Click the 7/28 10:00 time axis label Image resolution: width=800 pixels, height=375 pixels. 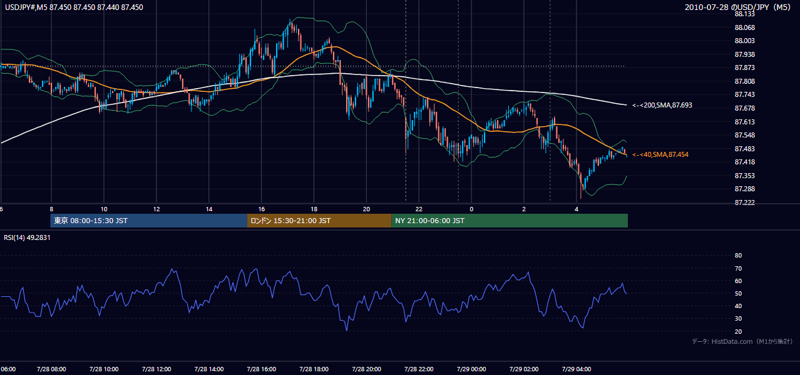103,369
